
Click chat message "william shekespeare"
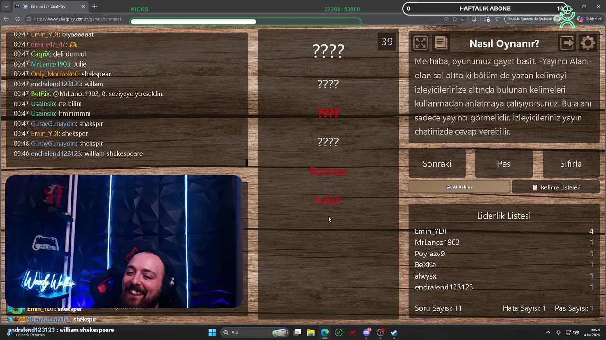pos(113,153)
